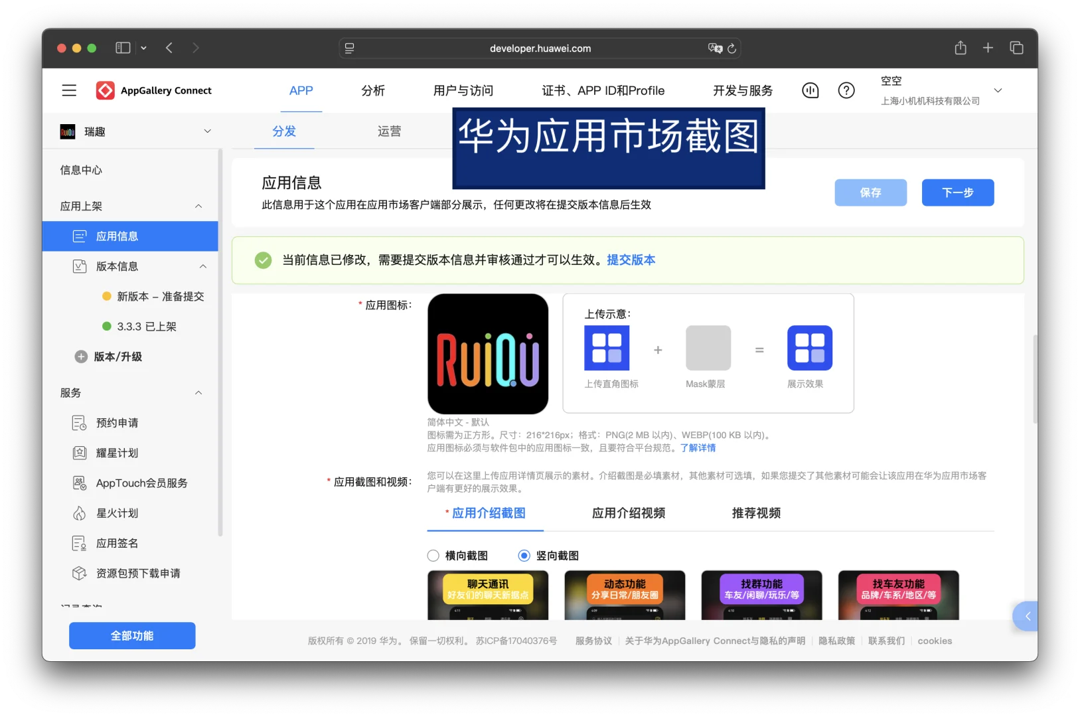The height and width of the screenshot is (717, 1080).
Task: Open the hamburger navigation menu
Action: click(x=69, y=90)
